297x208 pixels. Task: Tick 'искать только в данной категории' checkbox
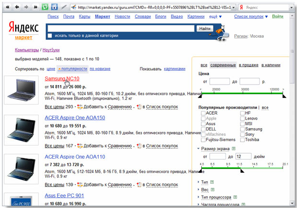tap(50, 35)
